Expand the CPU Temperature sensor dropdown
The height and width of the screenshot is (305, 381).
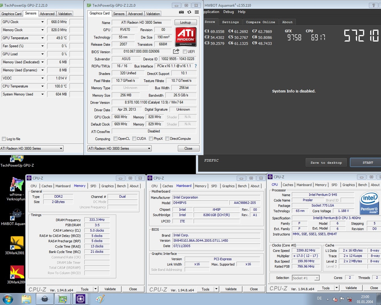(x=43, y=86)
